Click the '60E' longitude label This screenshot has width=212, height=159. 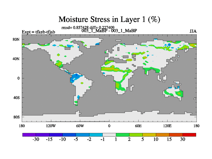click(138, 126)
